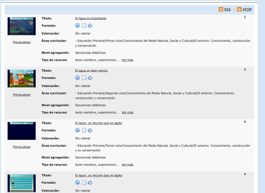Screen dimensions: 265x193
Task: Click result number 4 label
Action: click(245, 174)
